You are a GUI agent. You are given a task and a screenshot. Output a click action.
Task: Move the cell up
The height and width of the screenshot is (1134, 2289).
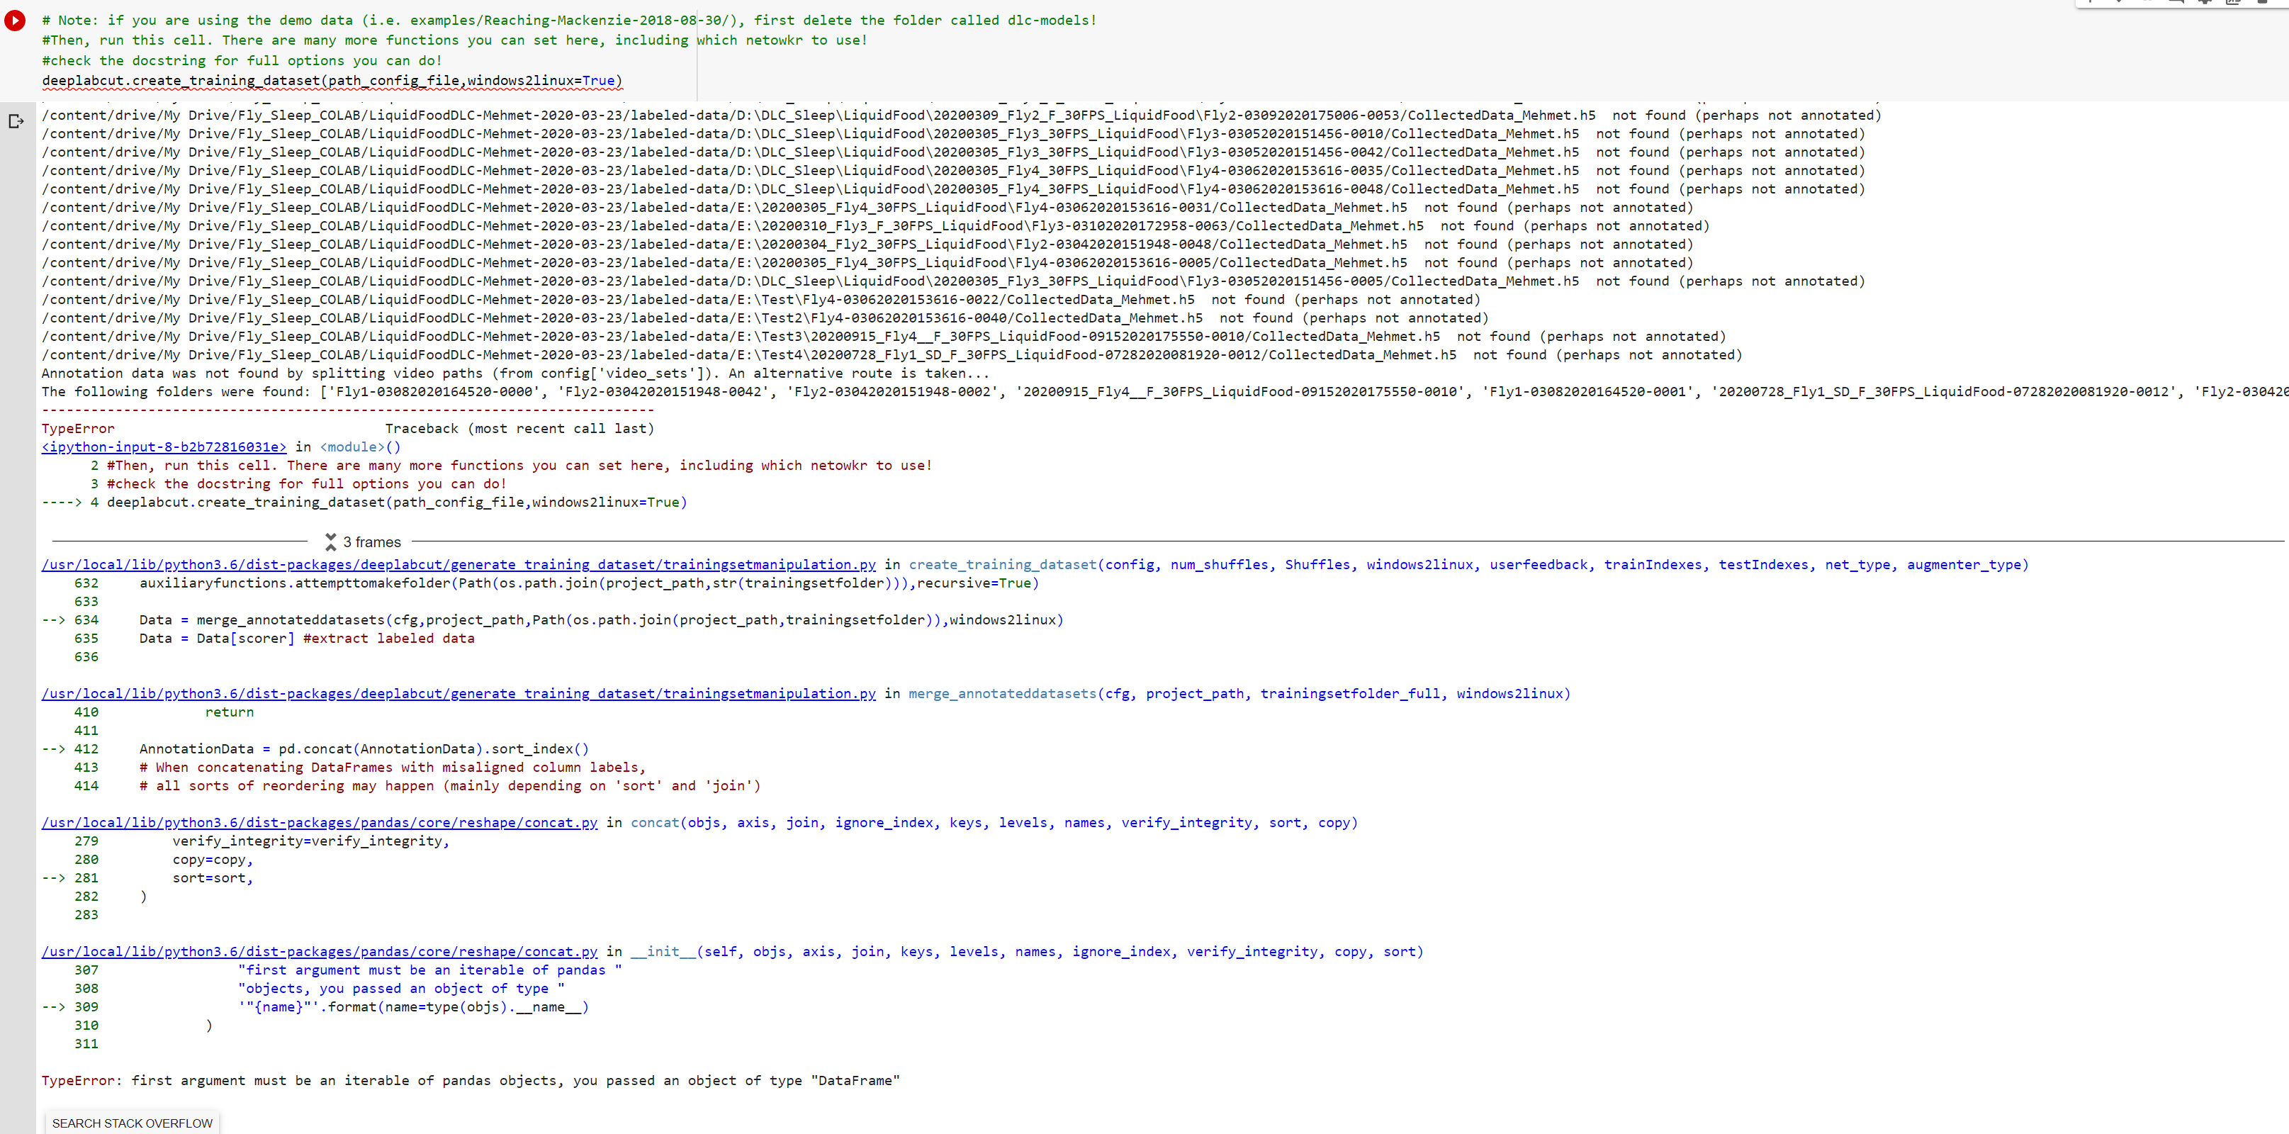[x=2091, y=4]
